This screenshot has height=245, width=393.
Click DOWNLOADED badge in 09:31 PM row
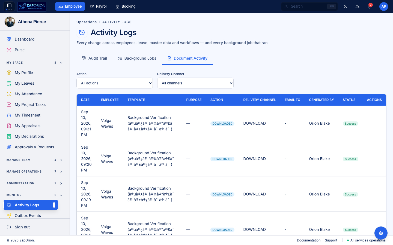(x=222, y=124)
